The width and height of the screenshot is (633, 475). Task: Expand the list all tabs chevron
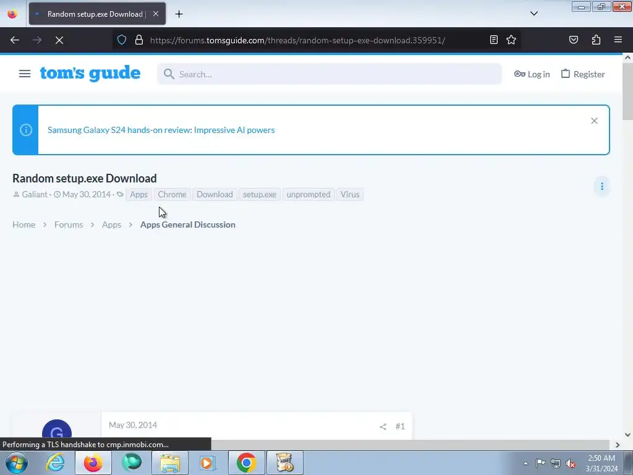point(534,14)
